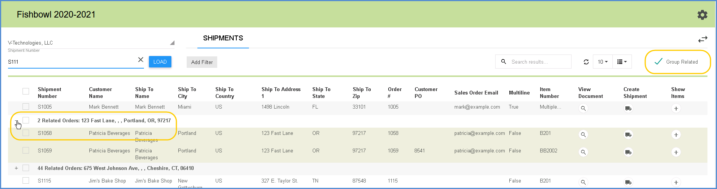The width and height of the screenshot is (717, 189).
Task: Open the column list view dropdown
Action: click(622, 62)
